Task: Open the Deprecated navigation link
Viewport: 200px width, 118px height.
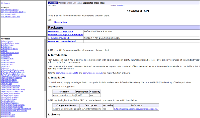Action: click(x=88, y=3)
